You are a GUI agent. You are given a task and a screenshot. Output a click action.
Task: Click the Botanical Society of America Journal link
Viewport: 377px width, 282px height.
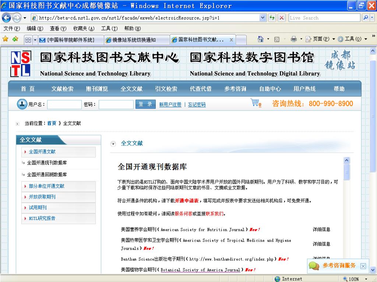click(x=200, y=270)
